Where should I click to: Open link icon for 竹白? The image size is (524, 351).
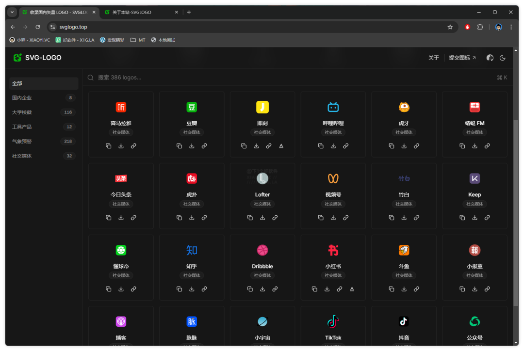(x=416, y=218)
